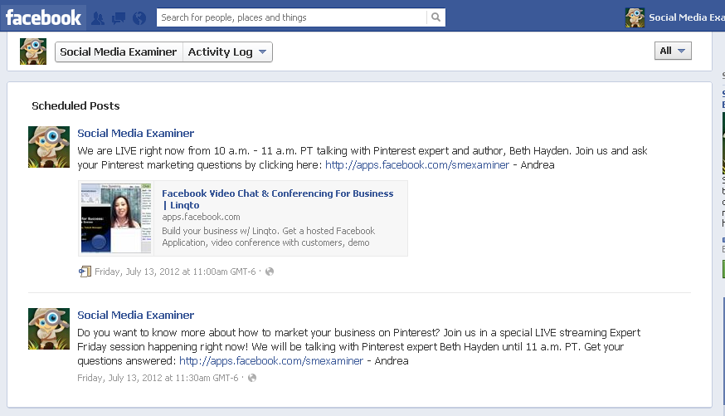Screen dimensions: 725x416
Task: Open the second post's Social Media Examiner name
Action: pos(135,315)
